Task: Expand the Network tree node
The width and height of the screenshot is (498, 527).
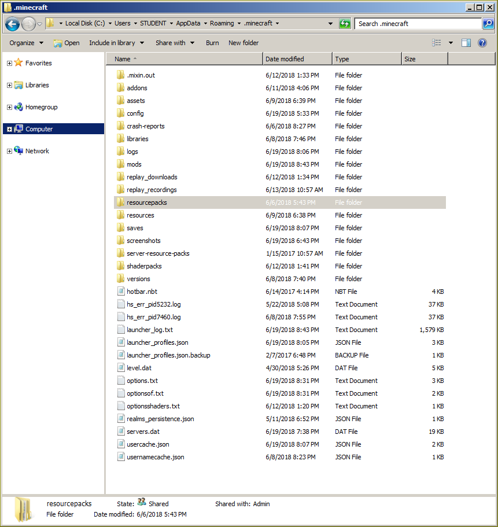Action: tap(9, 151)
